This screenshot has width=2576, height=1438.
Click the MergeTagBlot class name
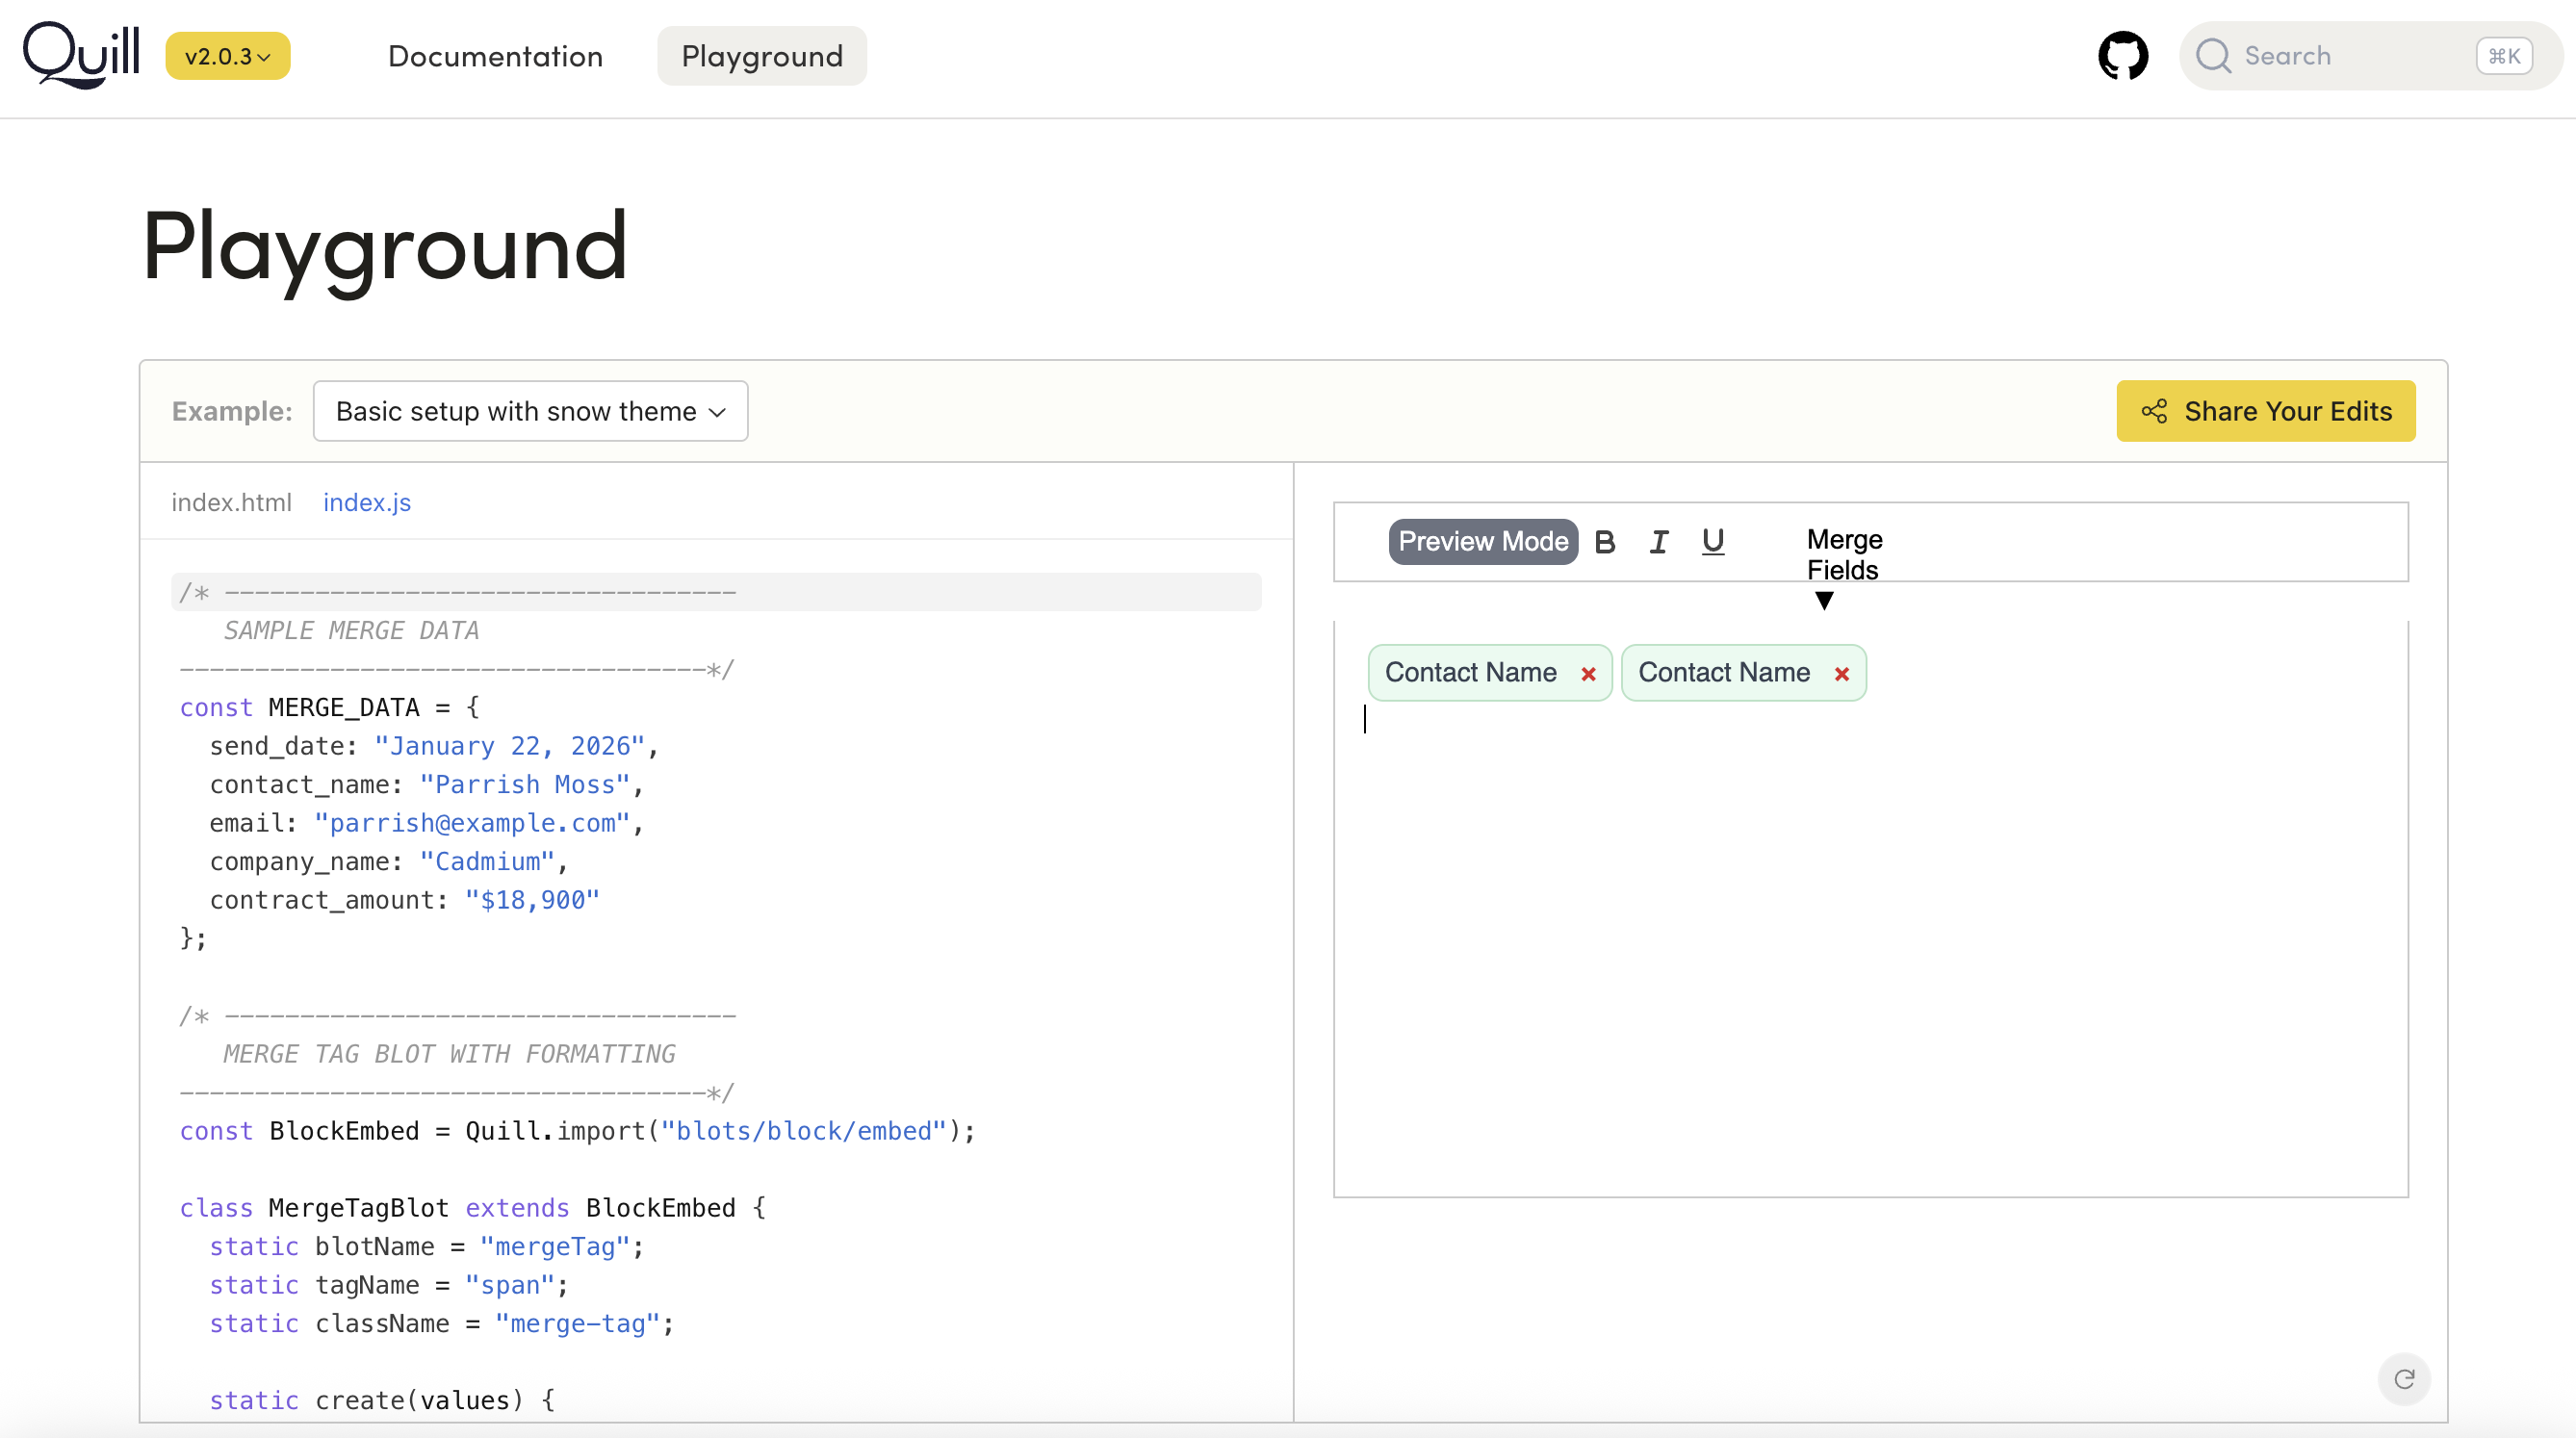(358, 1207)
